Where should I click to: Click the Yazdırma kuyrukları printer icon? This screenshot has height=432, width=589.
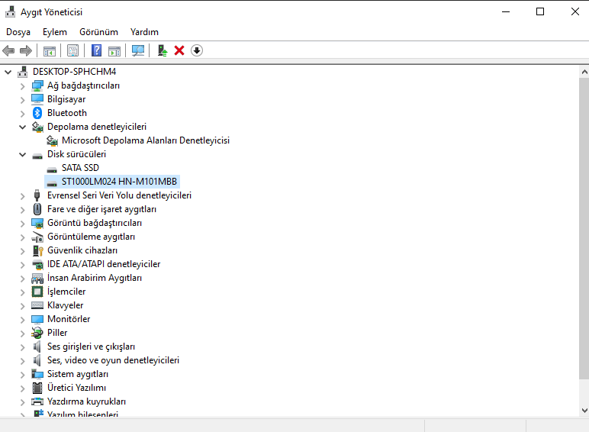click(37, 401)
